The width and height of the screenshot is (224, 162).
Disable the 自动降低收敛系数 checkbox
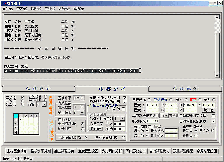[214, 121]
